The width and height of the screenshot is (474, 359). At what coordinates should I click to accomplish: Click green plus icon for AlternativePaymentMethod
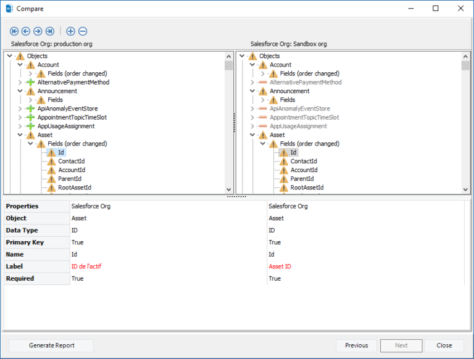point(30,82)
